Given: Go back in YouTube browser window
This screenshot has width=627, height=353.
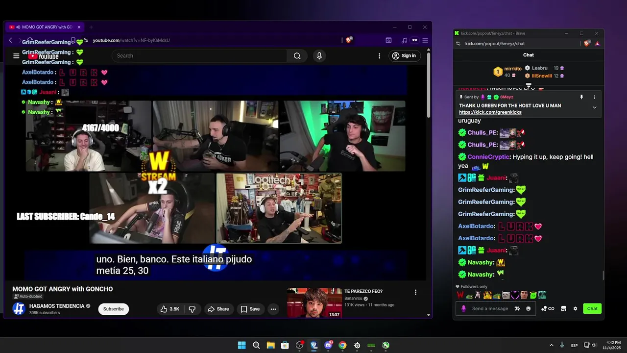Looking at the screenshot, I should (11, 40).
